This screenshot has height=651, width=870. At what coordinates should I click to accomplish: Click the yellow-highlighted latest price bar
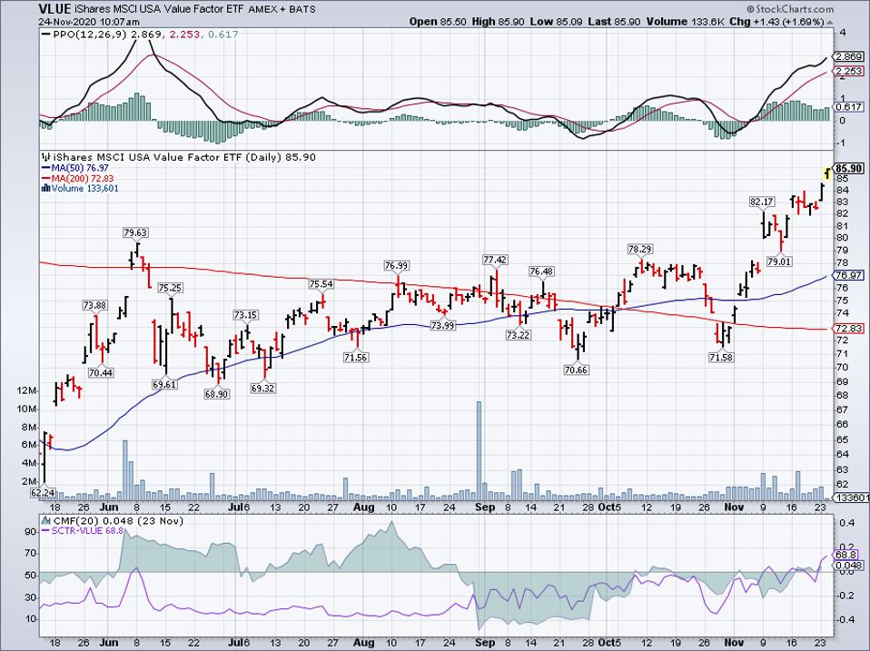826,173
